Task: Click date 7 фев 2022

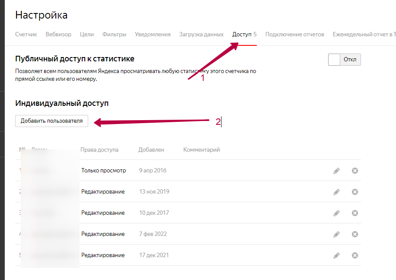Action: (153, 234)
